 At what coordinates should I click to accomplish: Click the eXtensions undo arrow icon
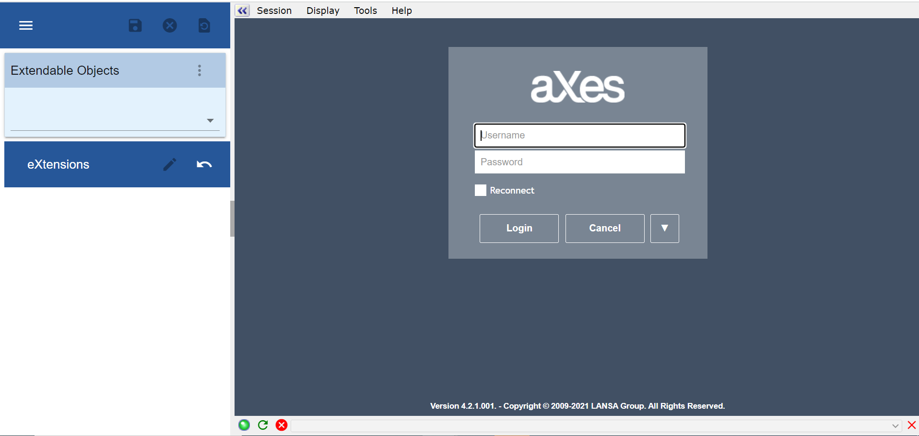point(204,164)
